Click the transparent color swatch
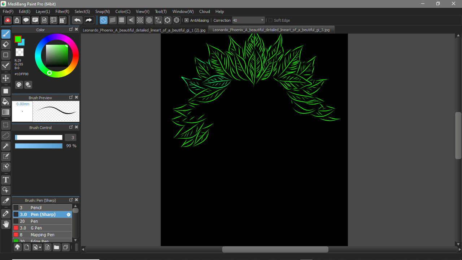This screenshot has height=260, width=462. [20, 52]
